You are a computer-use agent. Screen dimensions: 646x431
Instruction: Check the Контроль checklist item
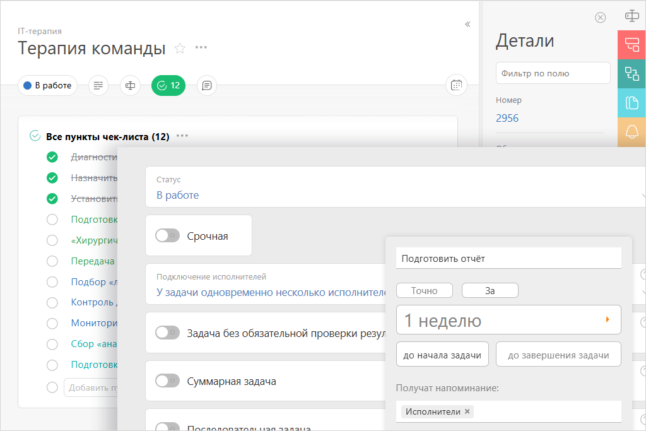tap(52, 302)
